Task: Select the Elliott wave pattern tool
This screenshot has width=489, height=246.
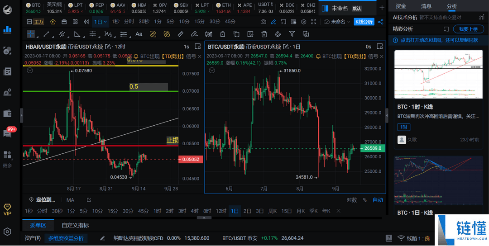Action: point(108,34)
